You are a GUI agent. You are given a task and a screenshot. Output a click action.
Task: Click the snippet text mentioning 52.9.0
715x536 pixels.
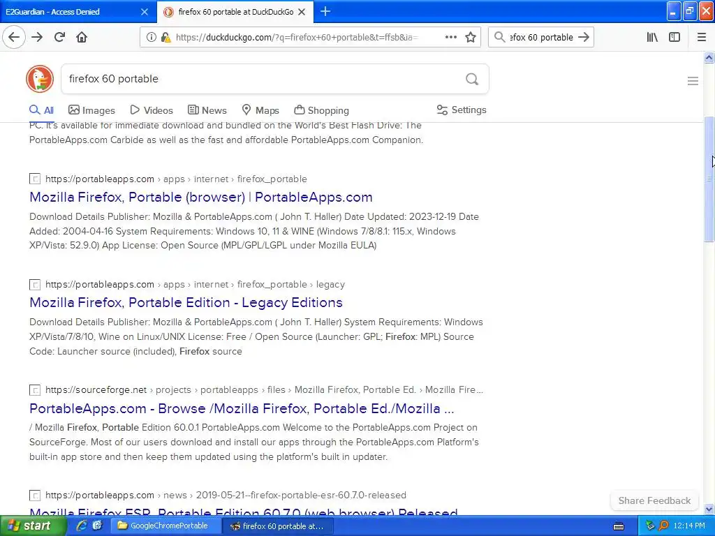click(203, 245)
